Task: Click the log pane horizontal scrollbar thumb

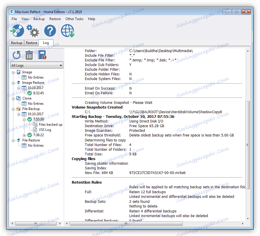Action: tap(126, 223)
